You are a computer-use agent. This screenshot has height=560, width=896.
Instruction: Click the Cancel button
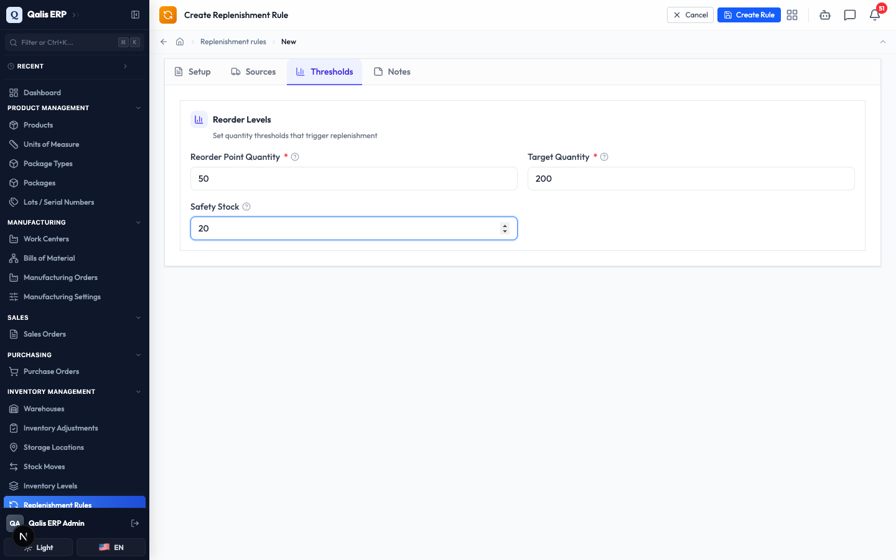pos(690,15)
